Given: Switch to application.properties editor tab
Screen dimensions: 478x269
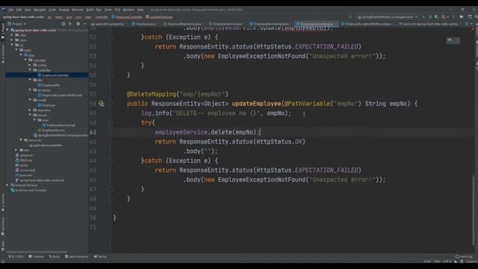Looking at the screenshot, I should [108, 24].
